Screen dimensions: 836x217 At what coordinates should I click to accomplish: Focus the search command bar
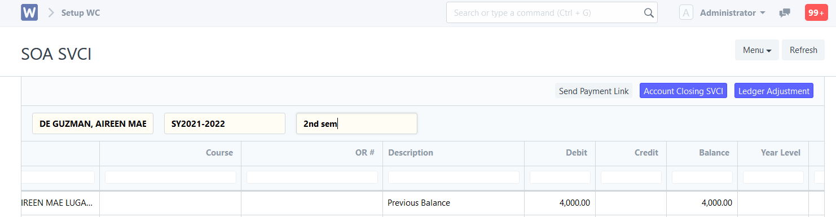pos(552,12)
